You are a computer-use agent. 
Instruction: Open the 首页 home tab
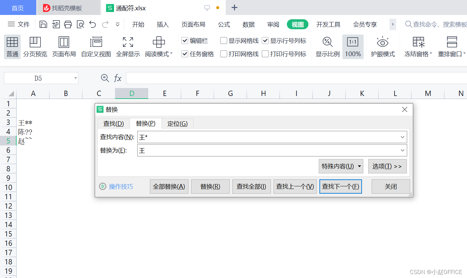coord(18,8)
